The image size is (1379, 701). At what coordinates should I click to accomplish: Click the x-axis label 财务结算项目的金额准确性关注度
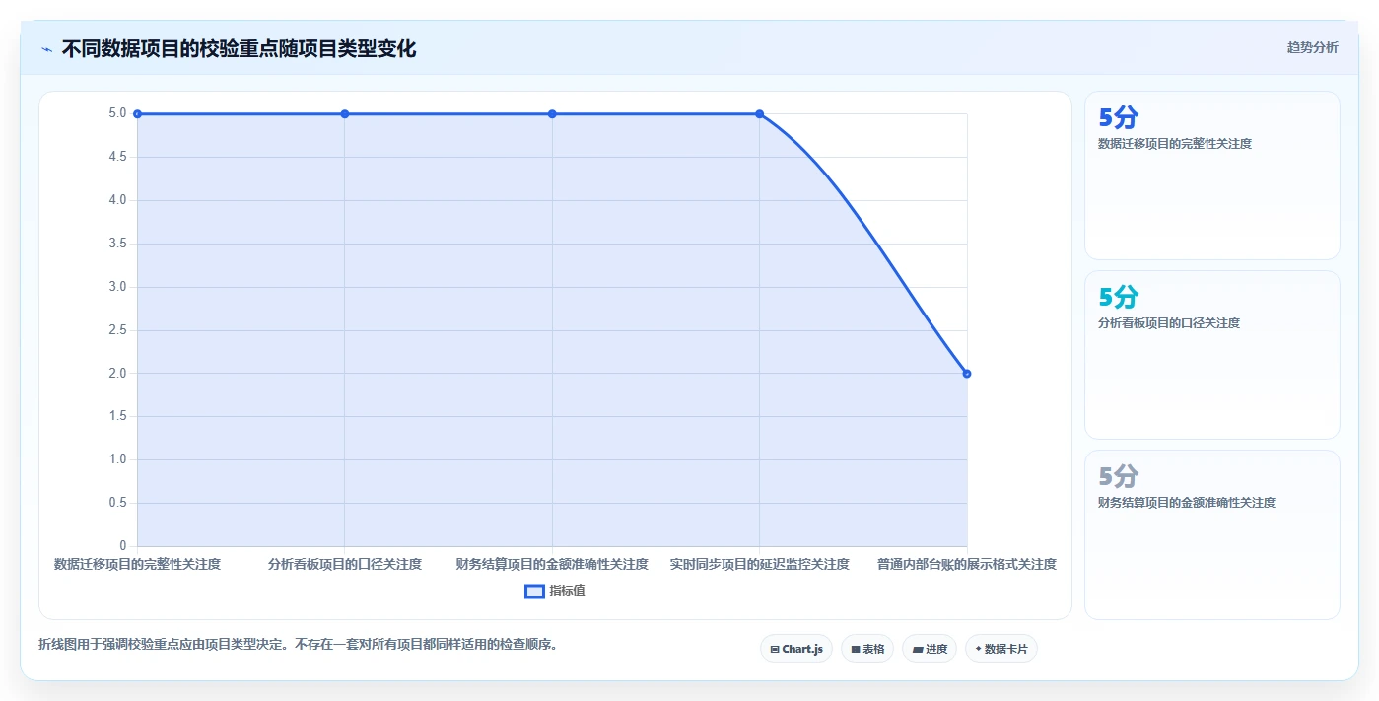(552, 564)
